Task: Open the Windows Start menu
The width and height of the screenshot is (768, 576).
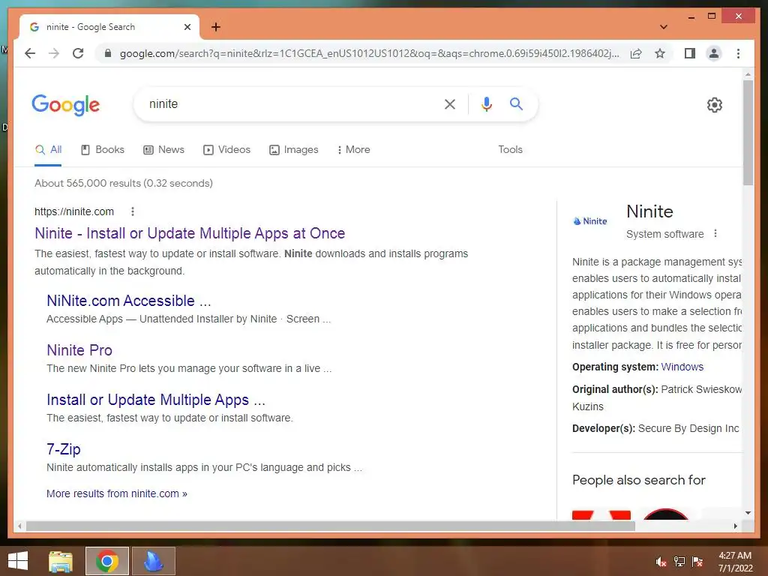Action: click(x=18, y=561)
